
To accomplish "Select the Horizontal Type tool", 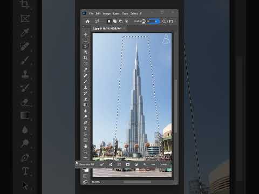I will click(x=85, y=128).
